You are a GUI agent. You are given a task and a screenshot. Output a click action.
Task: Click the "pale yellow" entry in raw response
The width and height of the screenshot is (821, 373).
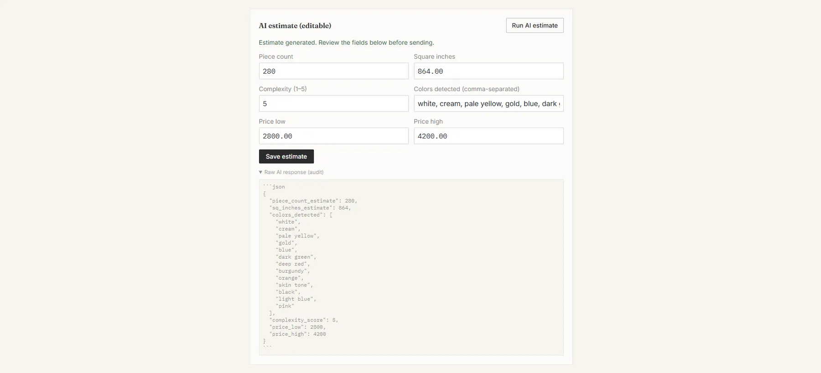(x=297, y=236)
